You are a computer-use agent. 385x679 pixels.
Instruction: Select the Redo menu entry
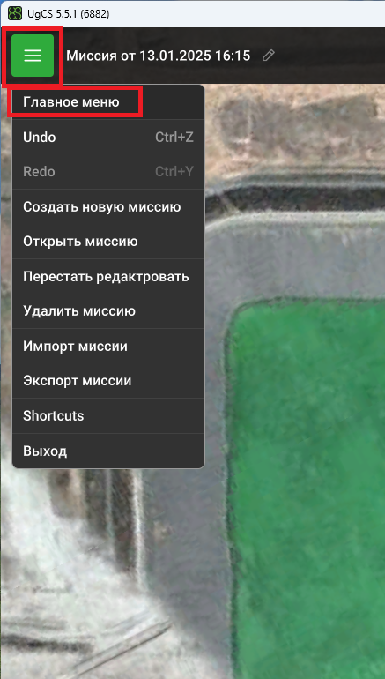pos(108,172)
